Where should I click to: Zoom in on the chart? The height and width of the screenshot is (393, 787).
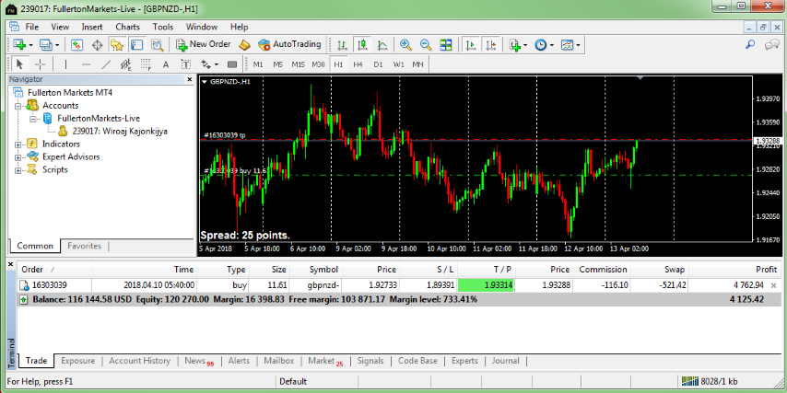click(x=405, y=44)
